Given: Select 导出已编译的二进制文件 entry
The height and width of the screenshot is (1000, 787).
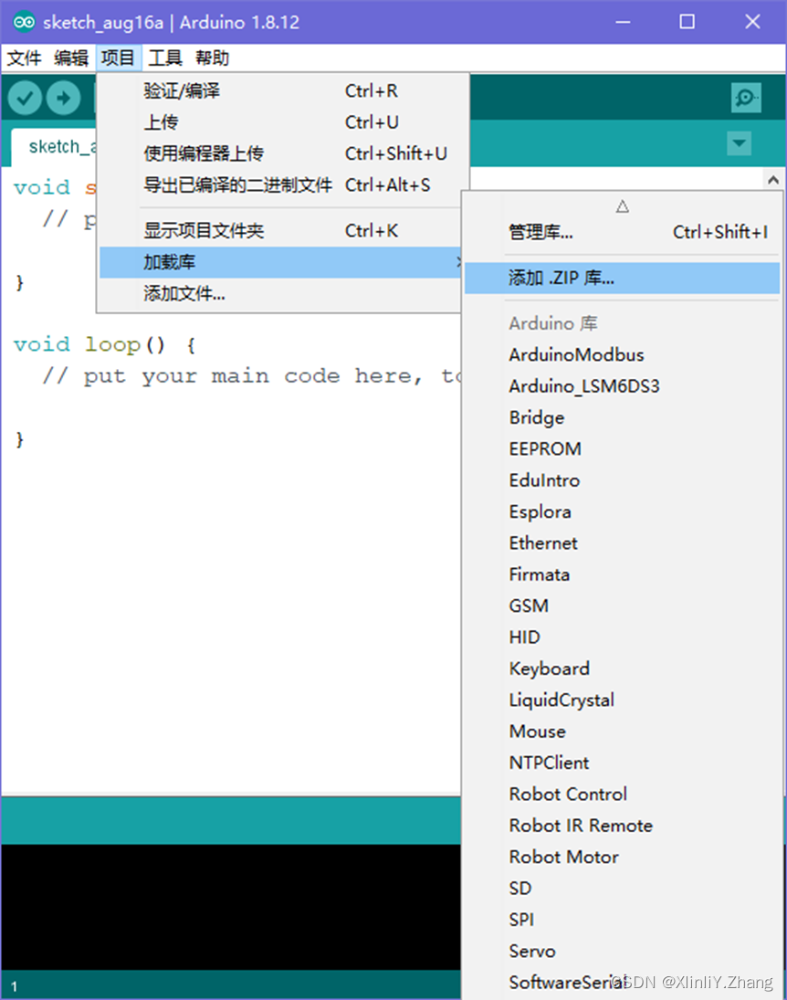Looking at the screenshot, I should [x=280, y=185].
